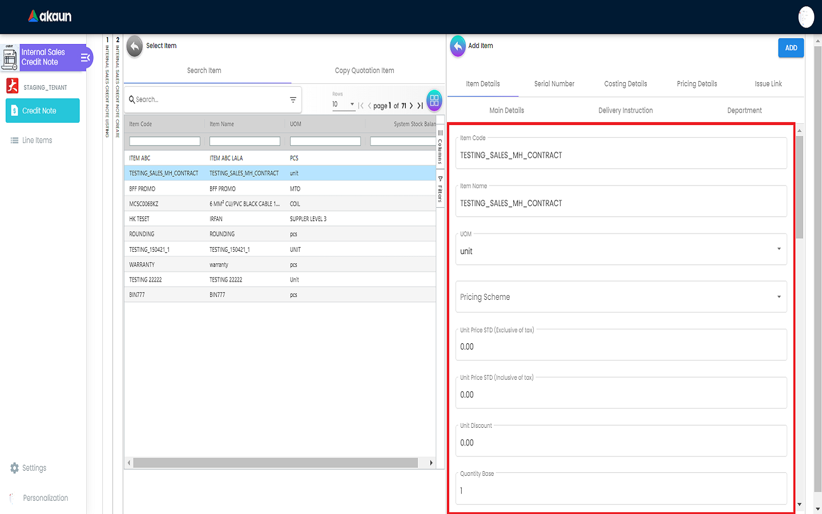The width and height of the screenshot is (822, 514).
Task: Switch to the Costing Details tab
Action: click(x=626, y=84)
